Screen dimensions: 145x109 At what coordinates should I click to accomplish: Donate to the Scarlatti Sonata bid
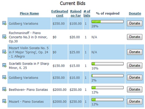(x=135, y=66)
